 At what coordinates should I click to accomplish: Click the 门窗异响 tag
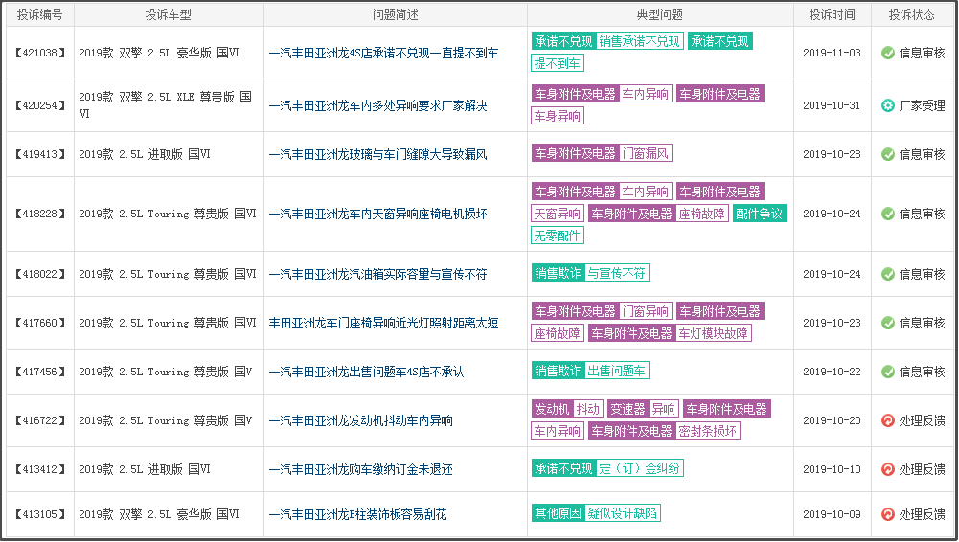(x=646, y=311)
